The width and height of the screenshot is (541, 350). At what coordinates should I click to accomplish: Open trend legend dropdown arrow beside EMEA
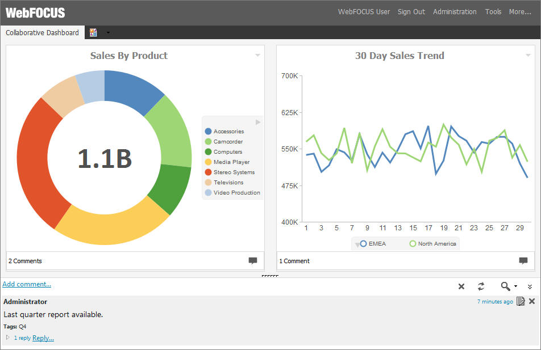[357, 245]
